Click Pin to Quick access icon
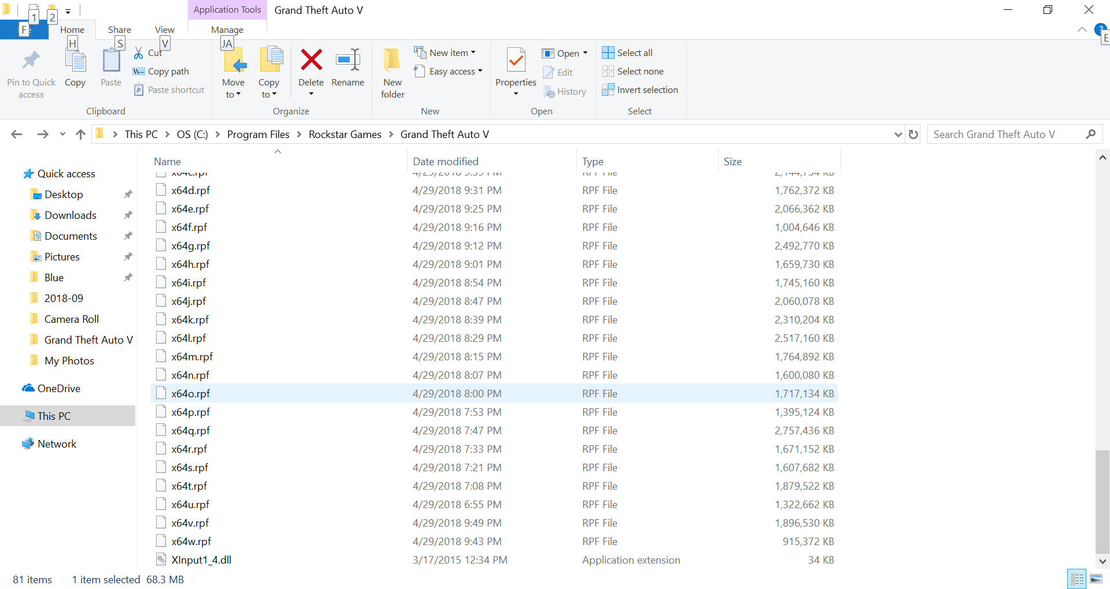Screen dimensions: 1110x589 (31, 60)
